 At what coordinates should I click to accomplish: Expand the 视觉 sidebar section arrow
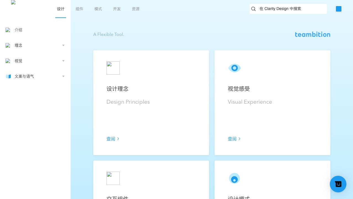[x=63, y=61]
